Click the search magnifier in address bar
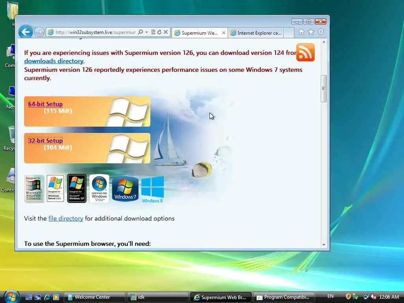This screenshot has height=303, width=404. [140, 32]
